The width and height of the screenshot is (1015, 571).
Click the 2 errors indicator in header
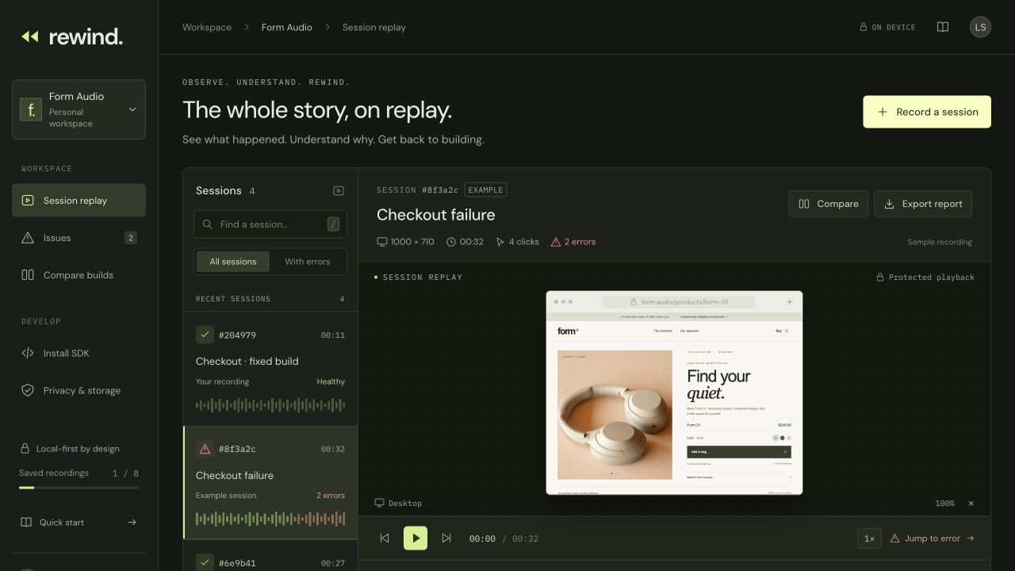(573, 242)
